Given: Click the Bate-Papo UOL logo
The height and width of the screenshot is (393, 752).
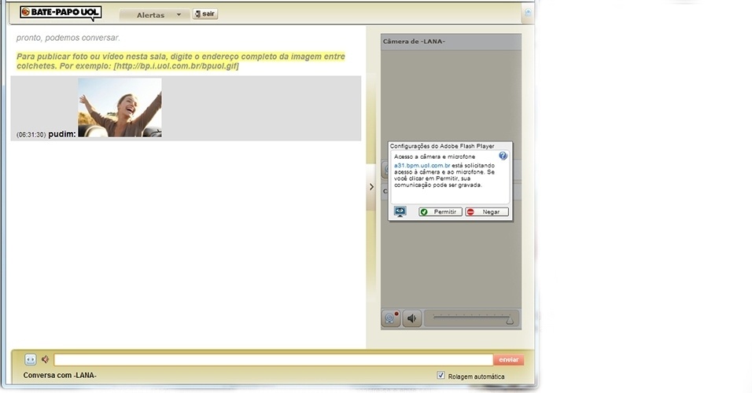Looking at the screenshot, I should [60, 13].
